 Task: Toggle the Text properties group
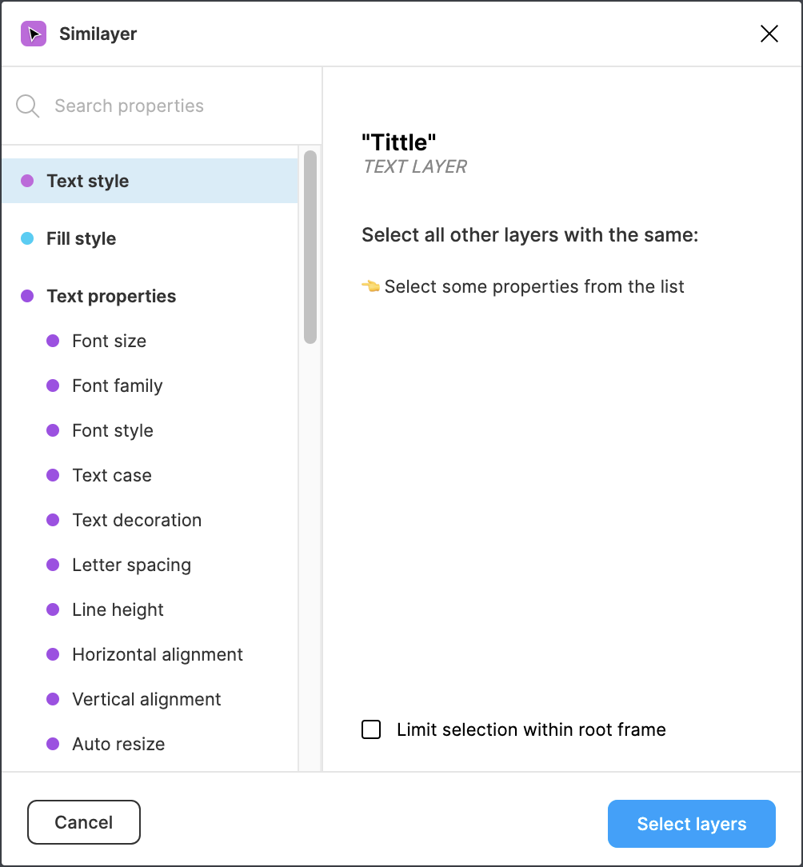pyautogui.click(x=111, y=296)
